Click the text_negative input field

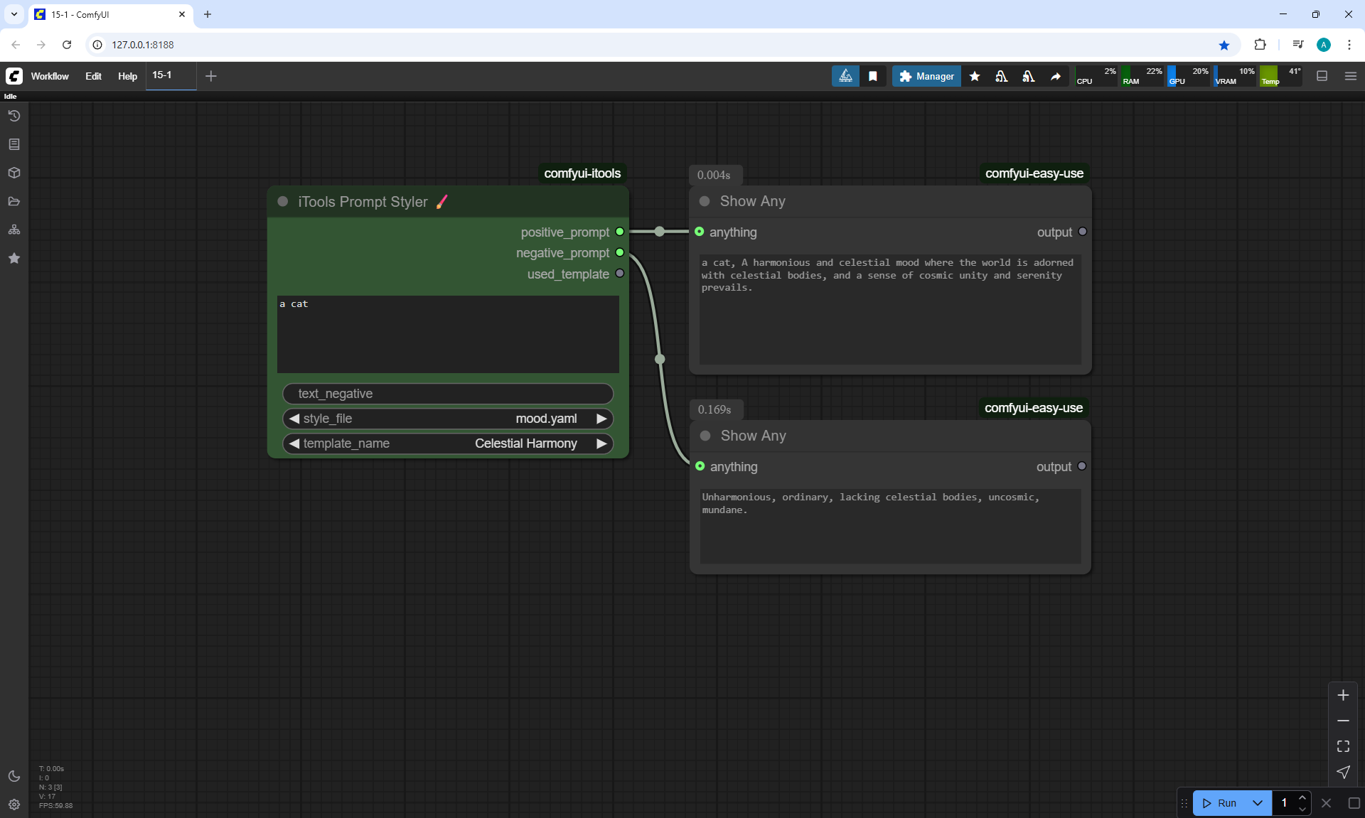point(448,394)
